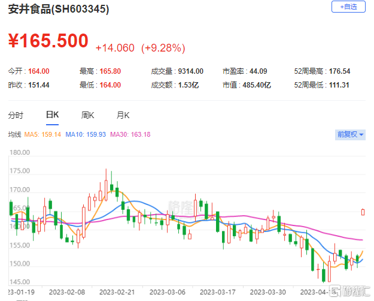Click 市值 value 485.40亿

point(257,85)
